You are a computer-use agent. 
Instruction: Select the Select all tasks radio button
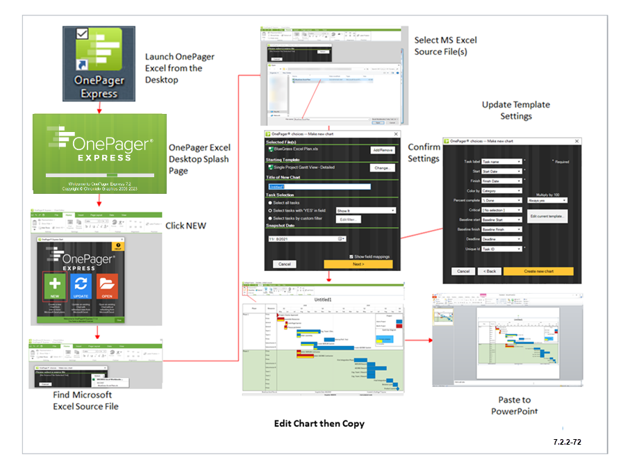[269, 203]
